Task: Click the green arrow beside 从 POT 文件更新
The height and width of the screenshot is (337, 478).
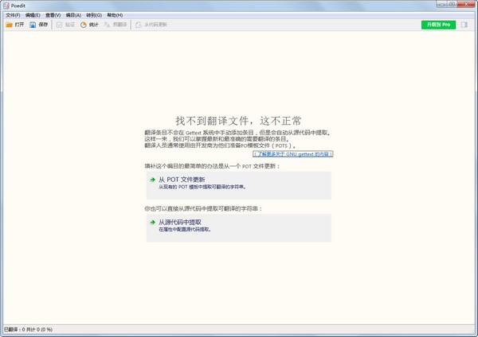Action: [x=153, y=180]
